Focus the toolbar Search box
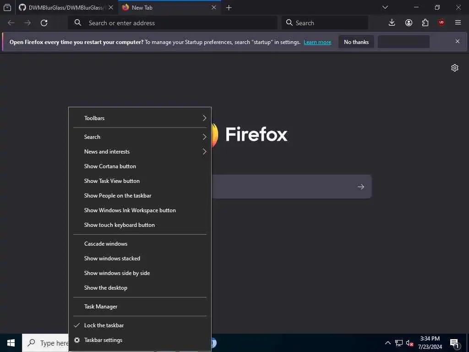This screenshot has width=469, height=352. pyautogui.click(x=325, y=23)
